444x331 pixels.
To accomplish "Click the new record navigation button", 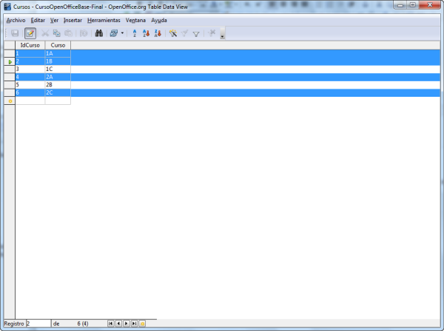I will [x=142, y=324].
